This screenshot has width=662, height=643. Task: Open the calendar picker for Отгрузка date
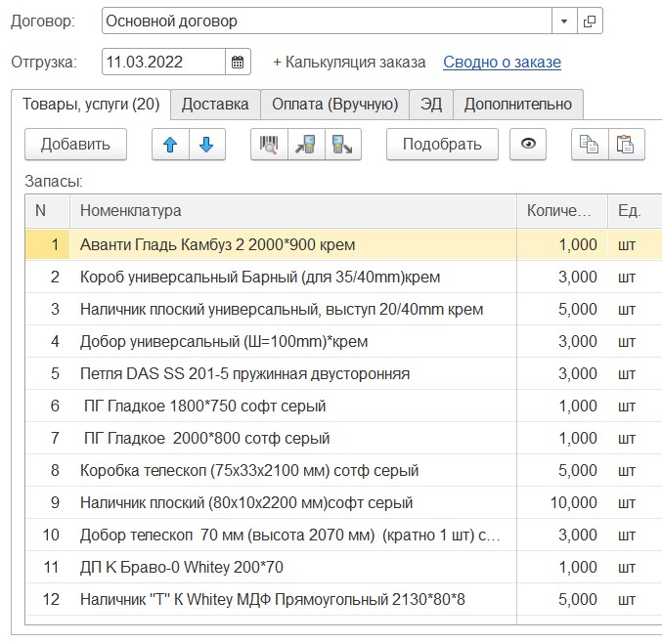coord(238,63)
